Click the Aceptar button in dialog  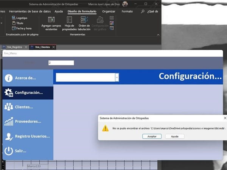click(152, 136)
